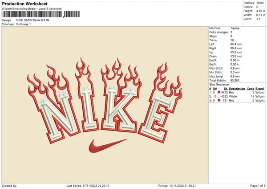Click the NIKE flame embroidery design preview
Screen dimensions: 267x189
[105, 105]
